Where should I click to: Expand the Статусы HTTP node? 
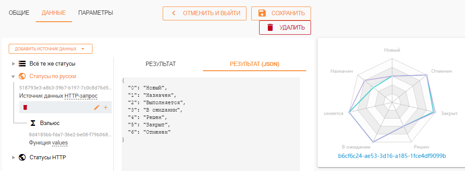[x=13, y=158]
